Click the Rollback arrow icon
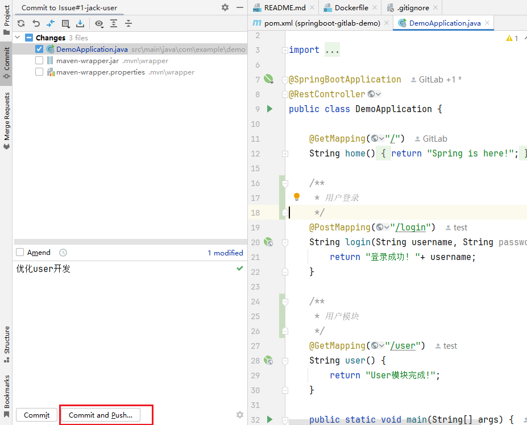The width and height of the screenshot is (527, 425). tap(36, 23)
